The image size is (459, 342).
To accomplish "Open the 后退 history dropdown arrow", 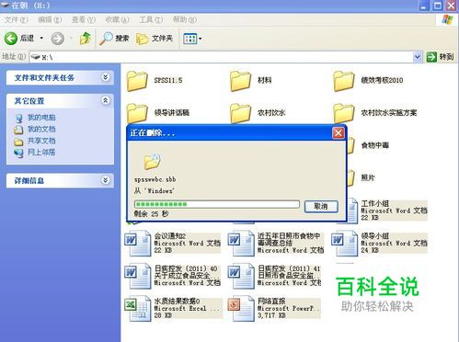I will [x=41, y=39].
